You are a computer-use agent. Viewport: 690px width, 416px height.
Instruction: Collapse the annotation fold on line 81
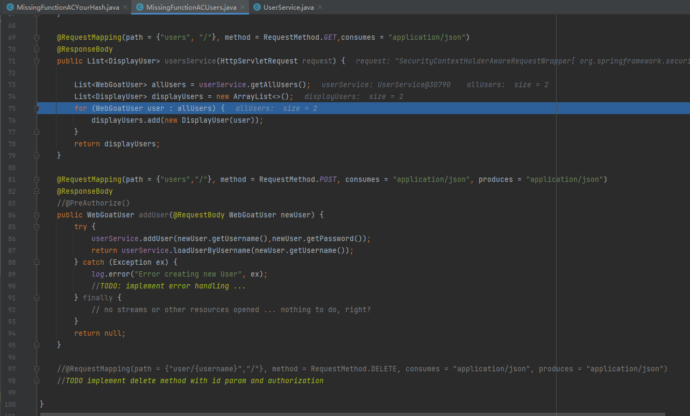37,180
